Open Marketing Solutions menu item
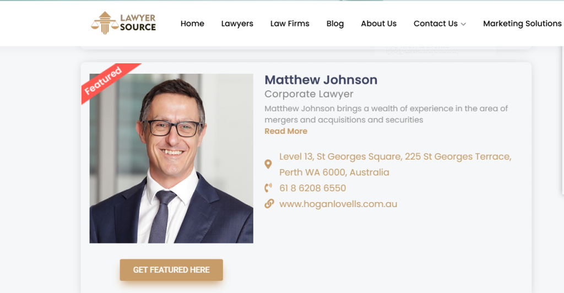Screen dimensions: 564x293 (522, 24)
